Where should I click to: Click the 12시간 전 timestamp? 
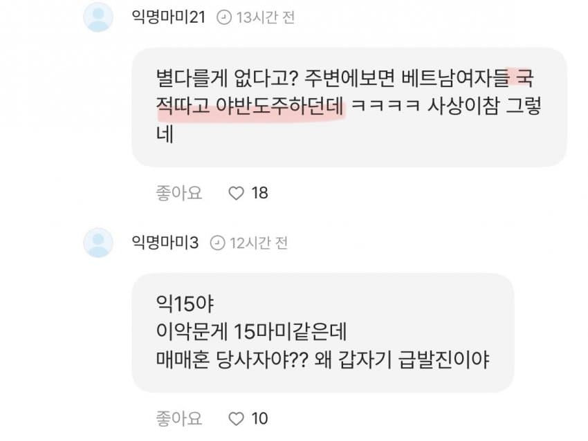259,243
